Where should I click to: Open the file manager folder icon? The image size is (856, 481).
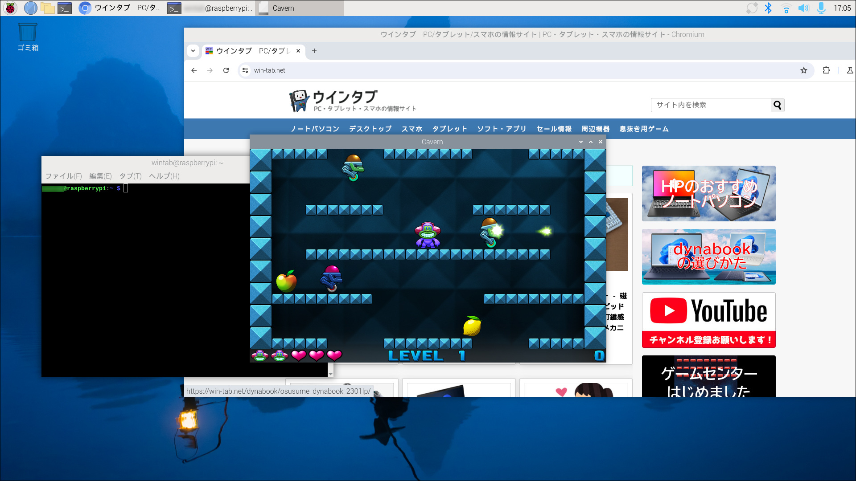point(47,8)
